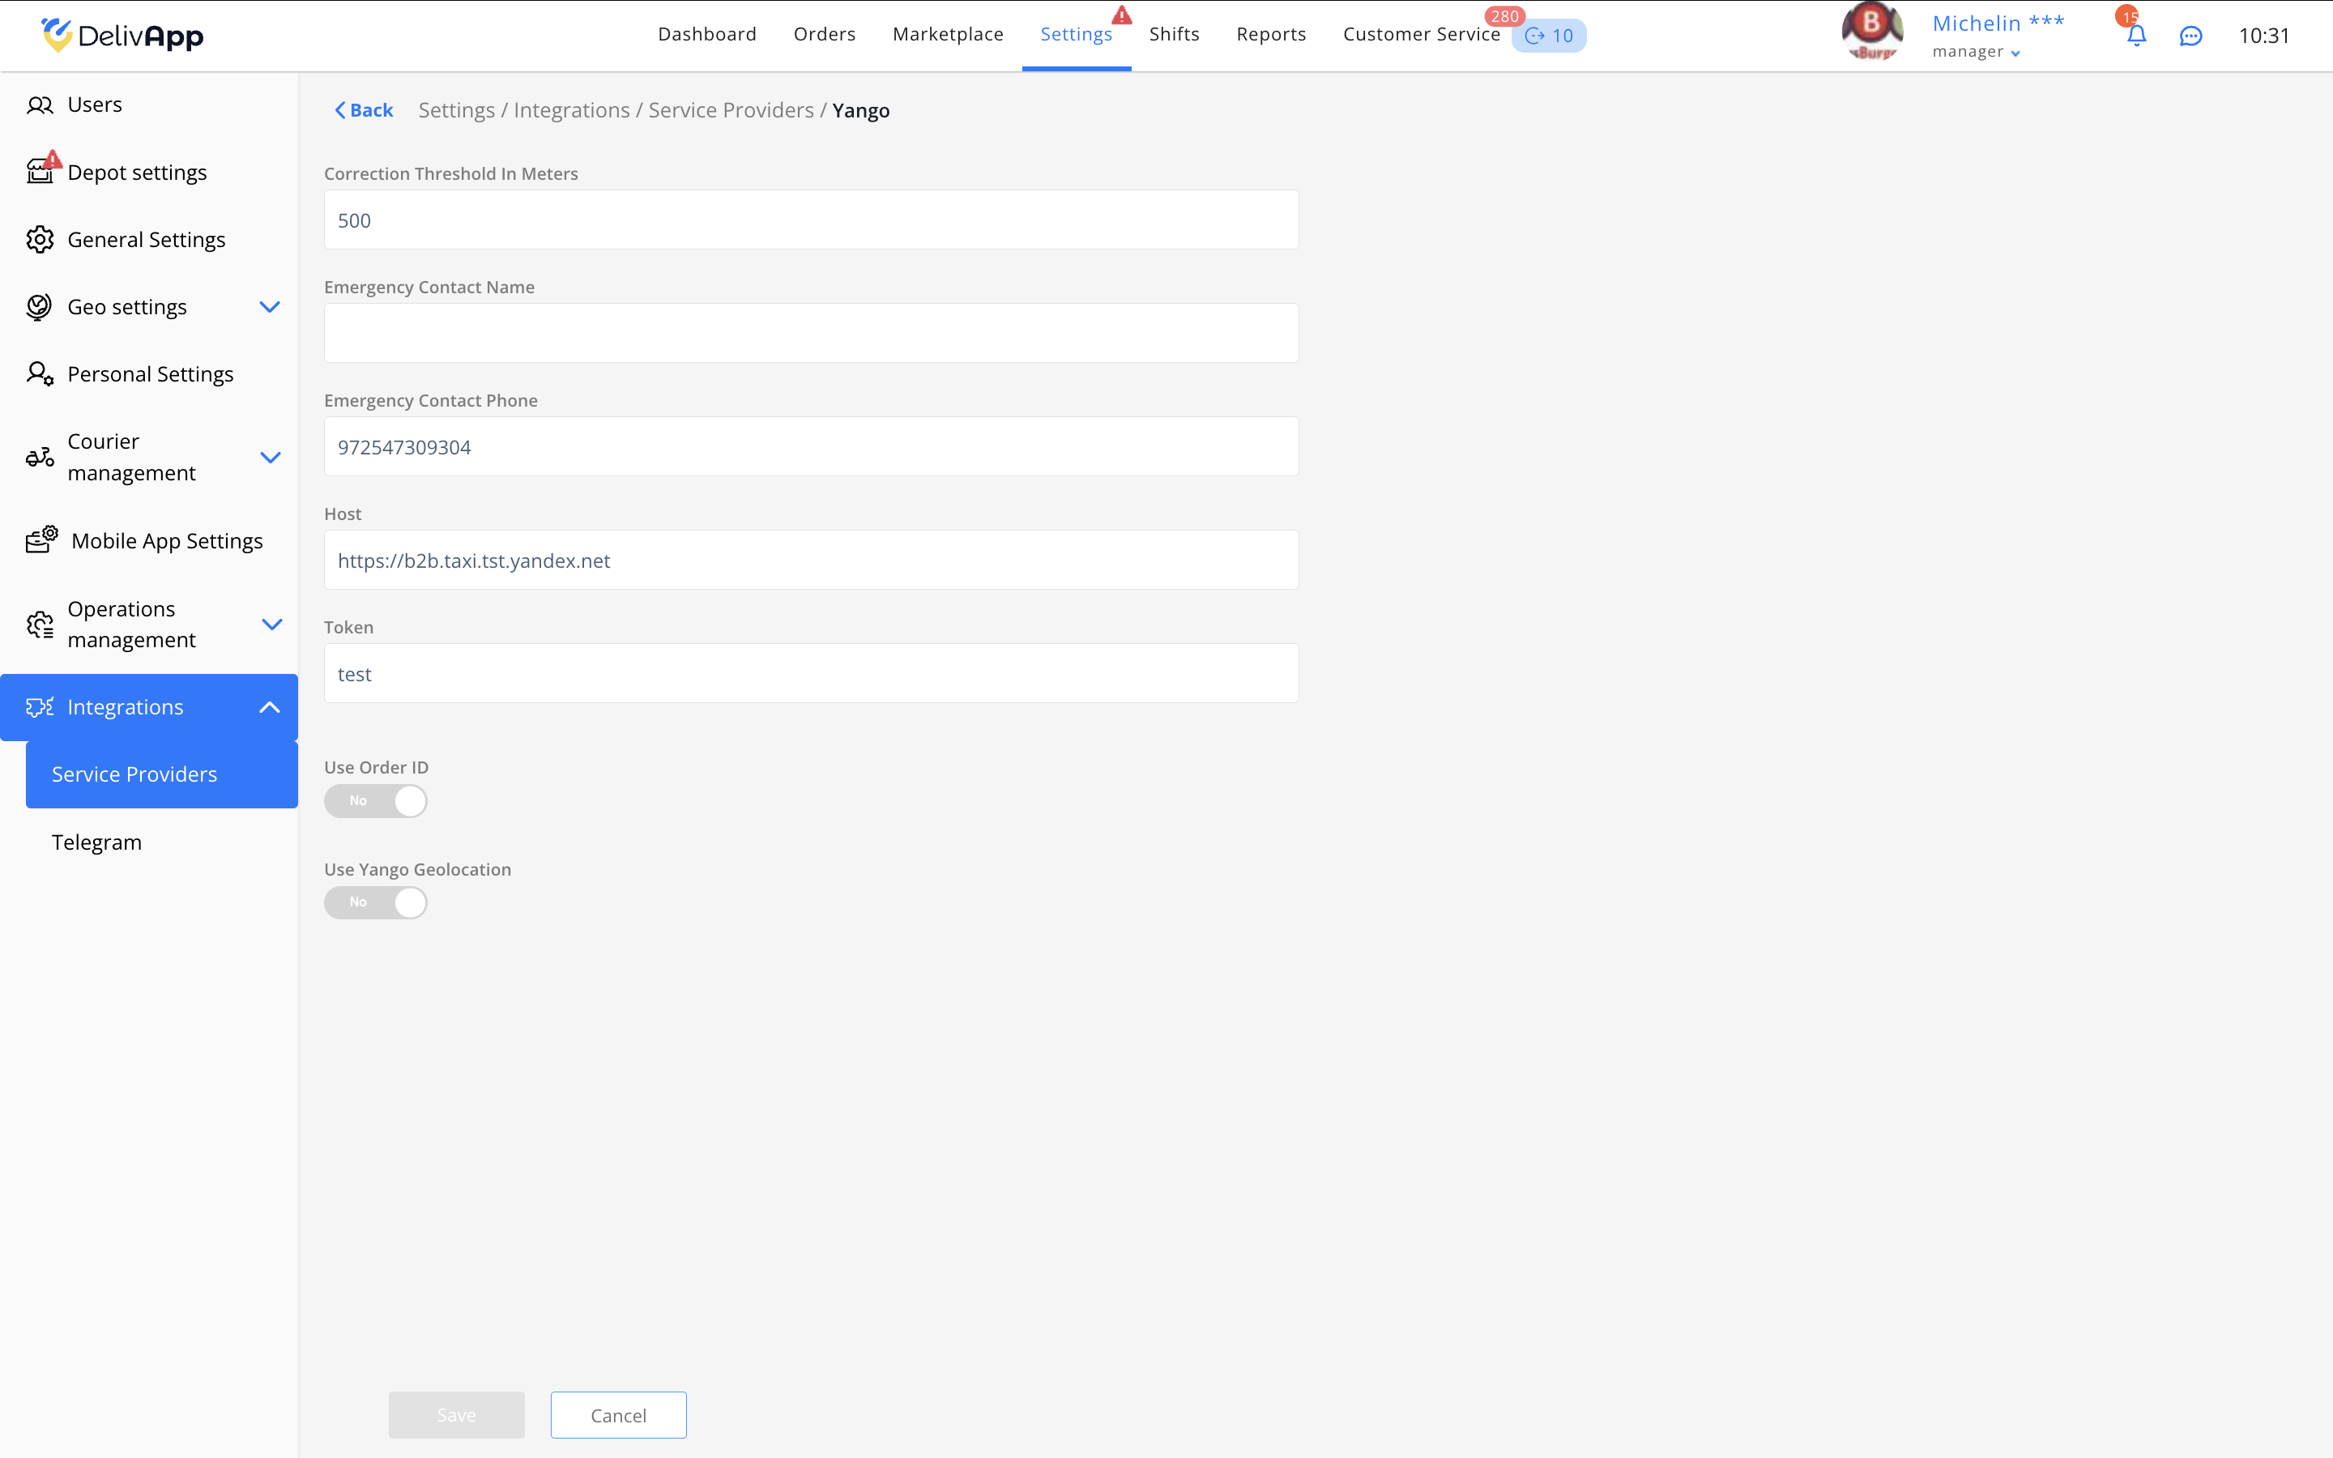Click the General Settings gear icon
Image resolution: width=2333 pixels, height=1458 pixels.
(x=40, y=239)
